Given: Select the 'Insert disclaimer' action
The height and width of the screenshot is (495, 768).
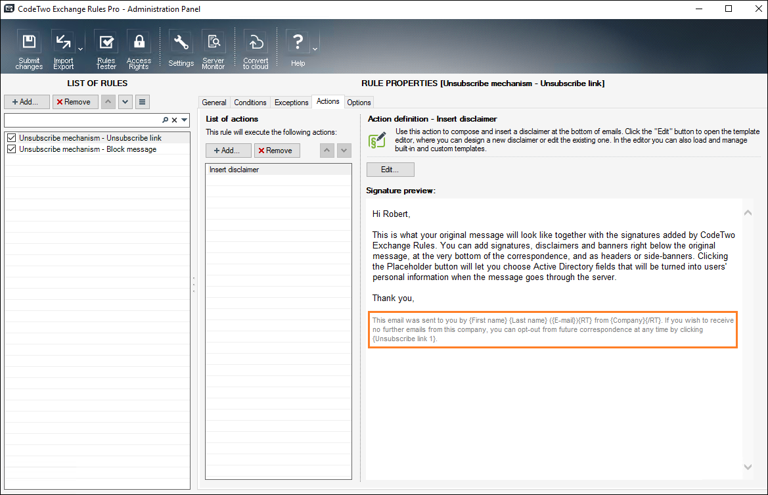Looking at the screenshot, I should [x=278, y=170].
